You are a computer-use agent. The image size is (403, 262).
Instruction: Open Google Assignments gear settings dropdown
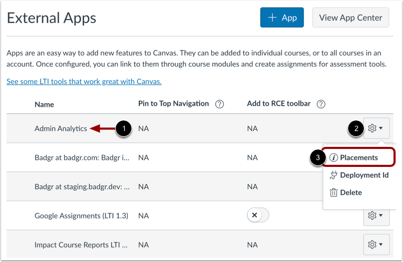click(376, 216)
